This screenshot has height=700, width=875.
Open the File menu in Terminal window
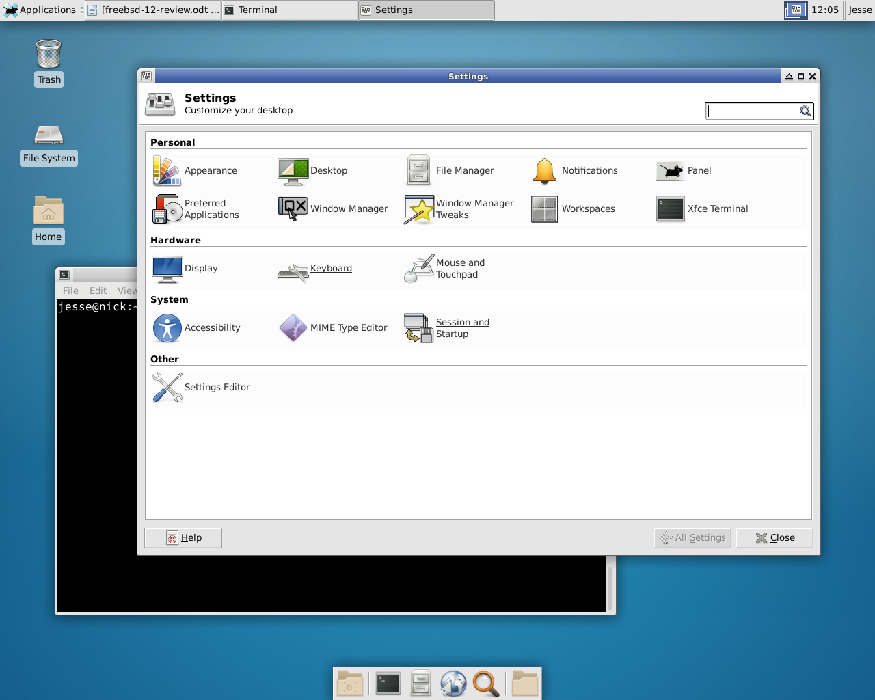[x=70, y=291]
